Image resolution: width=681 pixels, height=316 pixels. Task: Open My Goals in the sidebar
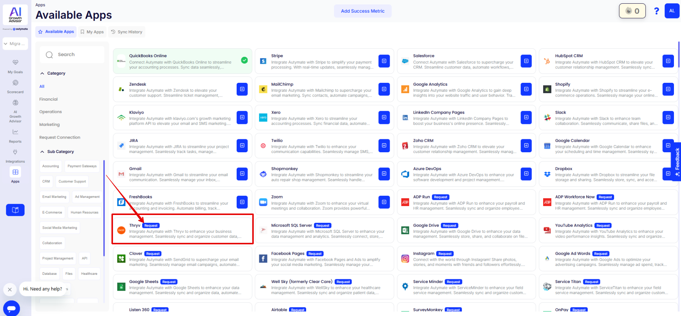click(15, 66)
